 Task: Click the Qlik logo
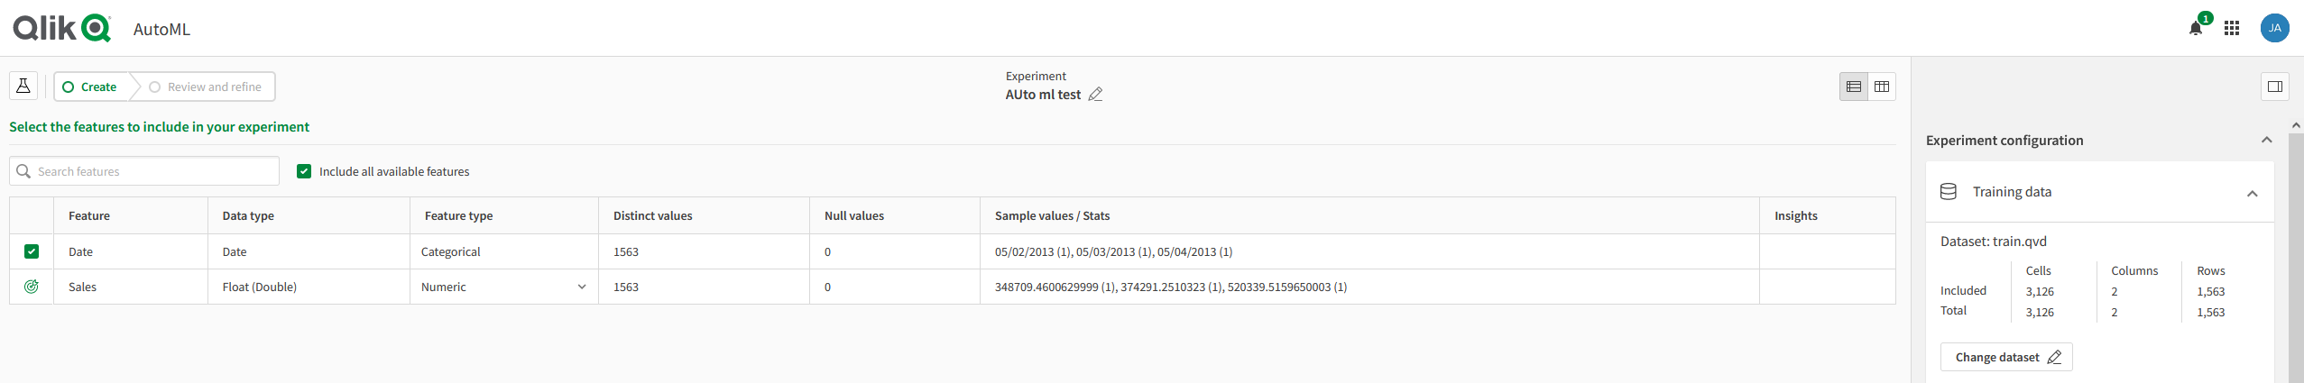(61, 28)
